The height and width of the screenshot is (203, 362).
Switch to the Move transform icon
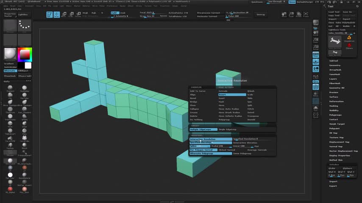(x=64, y=14)
